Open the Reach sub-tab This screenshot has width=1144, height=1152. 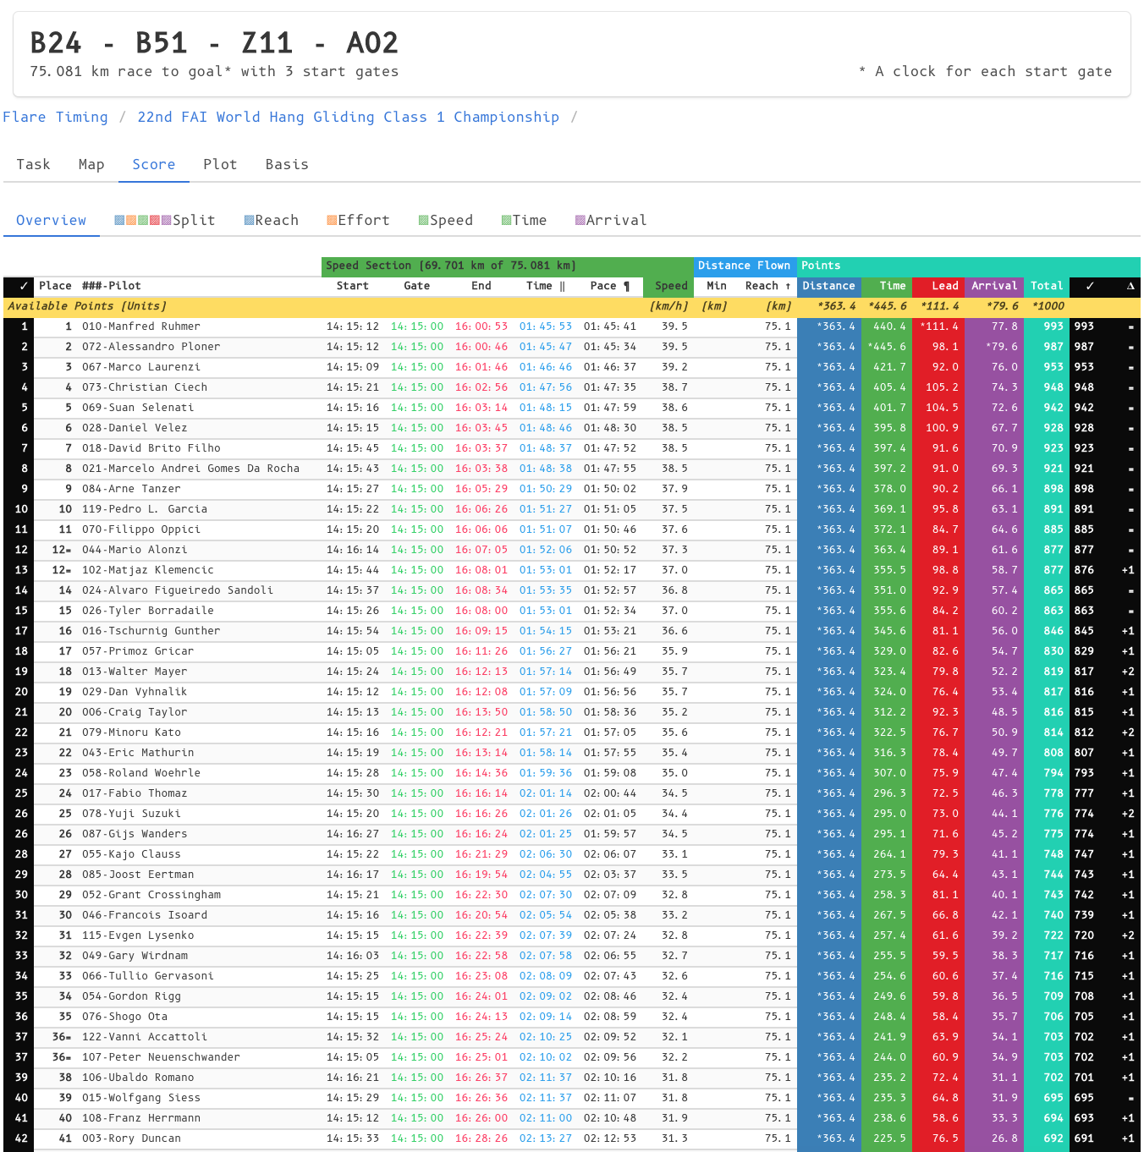[x=271, y=220]
